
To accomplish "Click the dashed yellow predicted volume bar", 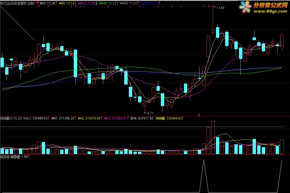I will [282, 147].
